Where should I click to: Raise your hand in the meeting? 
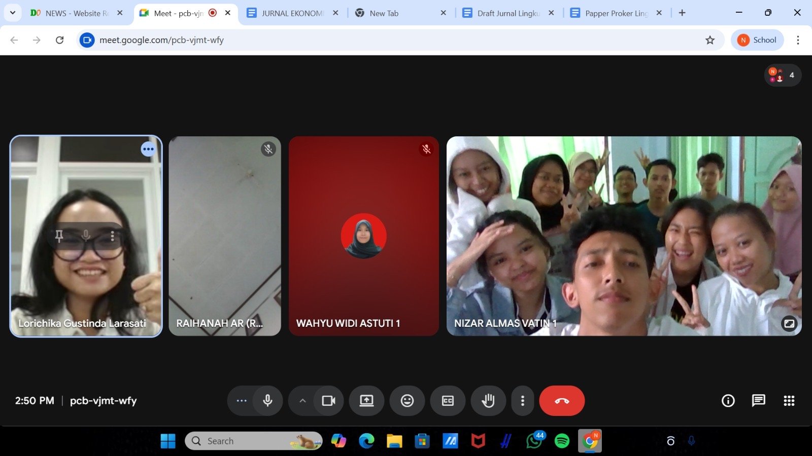tap(488, 401)
